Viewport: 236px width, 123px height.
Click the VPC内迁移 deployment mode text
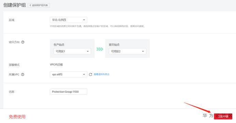point(56,65)
